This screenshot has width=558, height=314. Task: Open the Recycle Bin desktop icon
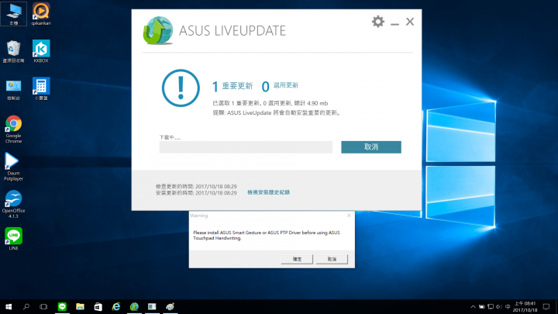point(13,52)
